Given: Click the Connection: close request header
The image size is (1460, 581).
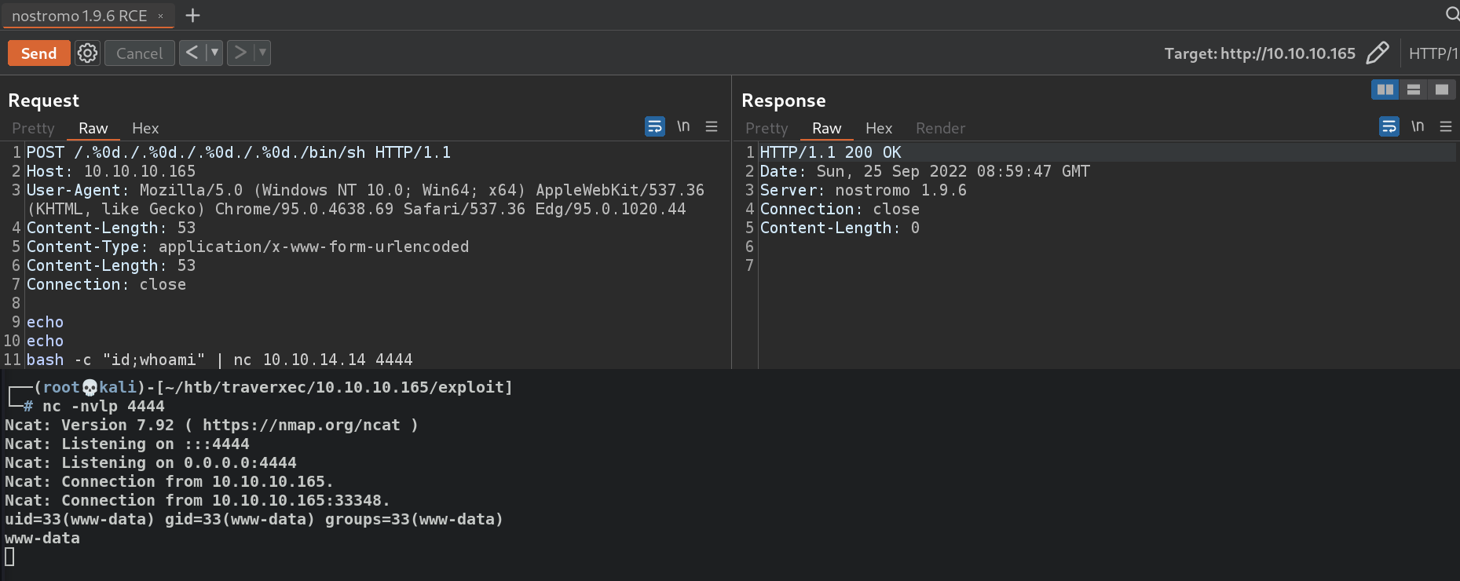Looking at the screenshot, I should [x=106, y=284].
